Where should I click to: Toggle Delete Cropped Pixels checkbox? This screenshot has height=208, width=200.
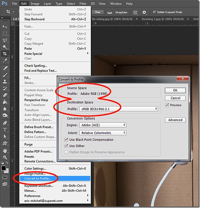(x=154, y=12)
